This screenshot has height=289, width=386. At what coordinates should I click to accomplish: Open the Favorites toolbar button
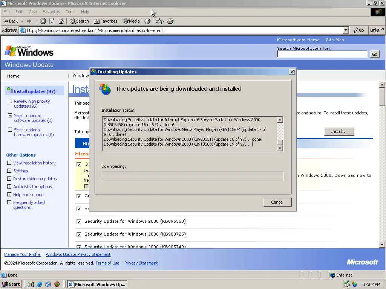pyautogui.click(x=106, y=21)
